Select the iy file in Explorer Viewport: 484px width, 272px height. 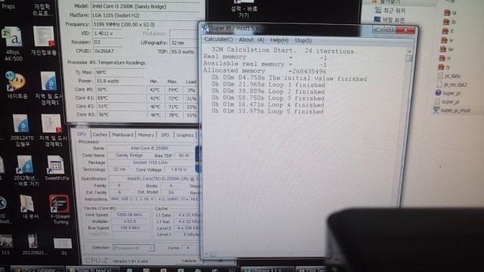pos(445,67)
